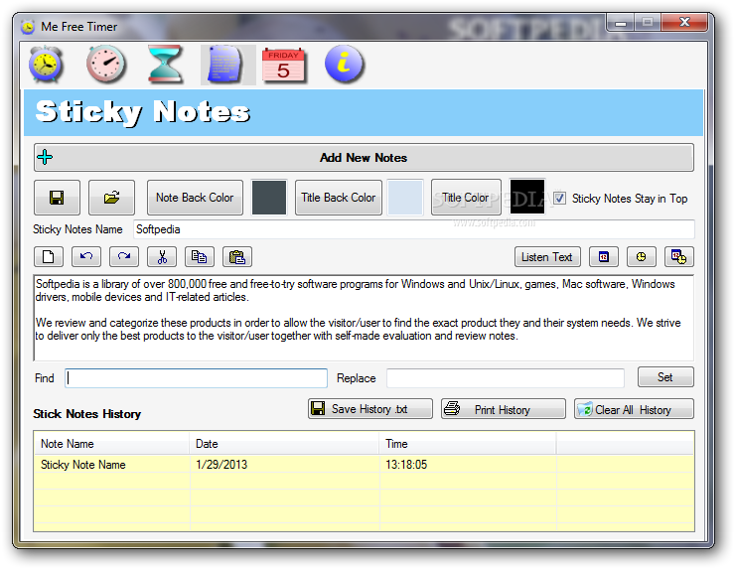Minimize the Me Free Timer window
The image size is (735, 569).
click(x=621, y=22)
